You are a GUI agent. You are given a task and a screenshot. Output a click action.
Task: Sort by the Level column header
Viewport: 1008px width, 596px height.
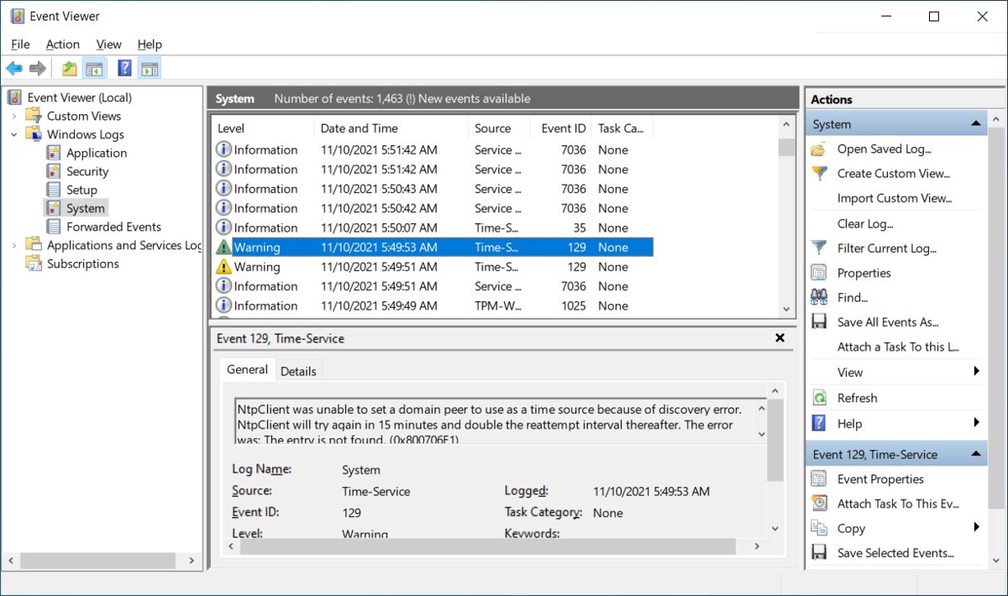(262, 128)
